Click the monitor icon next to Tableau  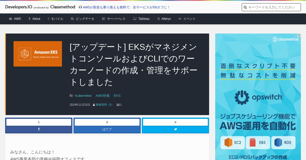(x=135, y=19)
